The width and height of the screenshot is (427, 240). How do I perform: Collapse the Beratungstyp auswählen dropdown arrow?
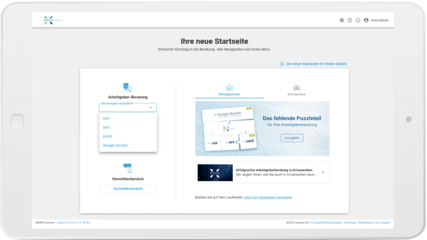point(151,108)
